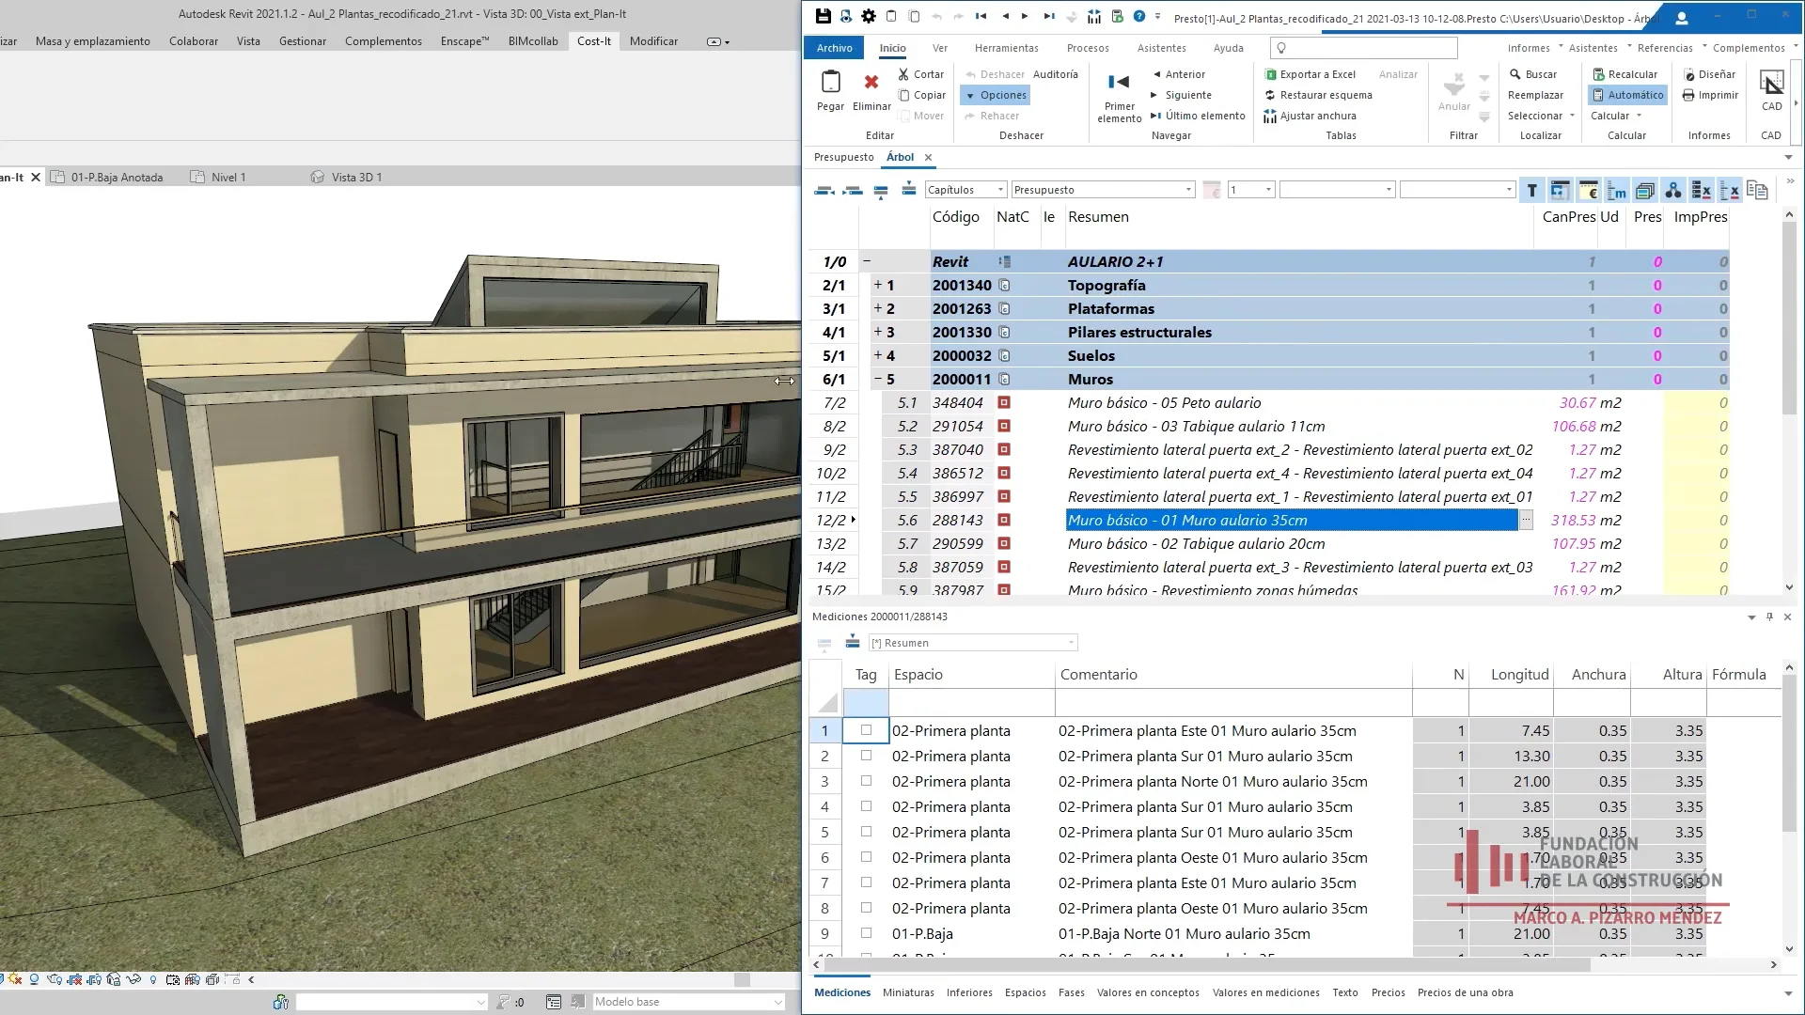Expand the Topografía chapter node
This screenshot has height=1015, width=1805.
(x=877, y=285)
